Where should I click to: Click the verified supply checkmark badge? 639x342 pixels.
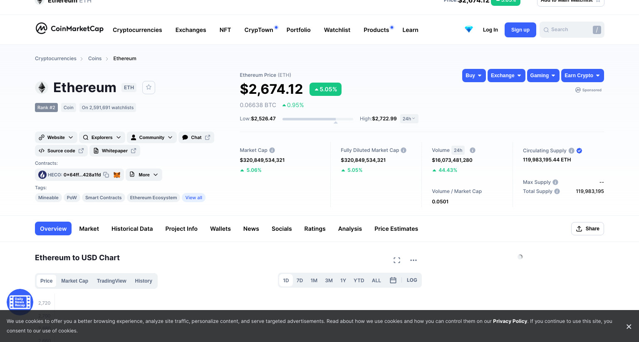(x=580, y=151)
